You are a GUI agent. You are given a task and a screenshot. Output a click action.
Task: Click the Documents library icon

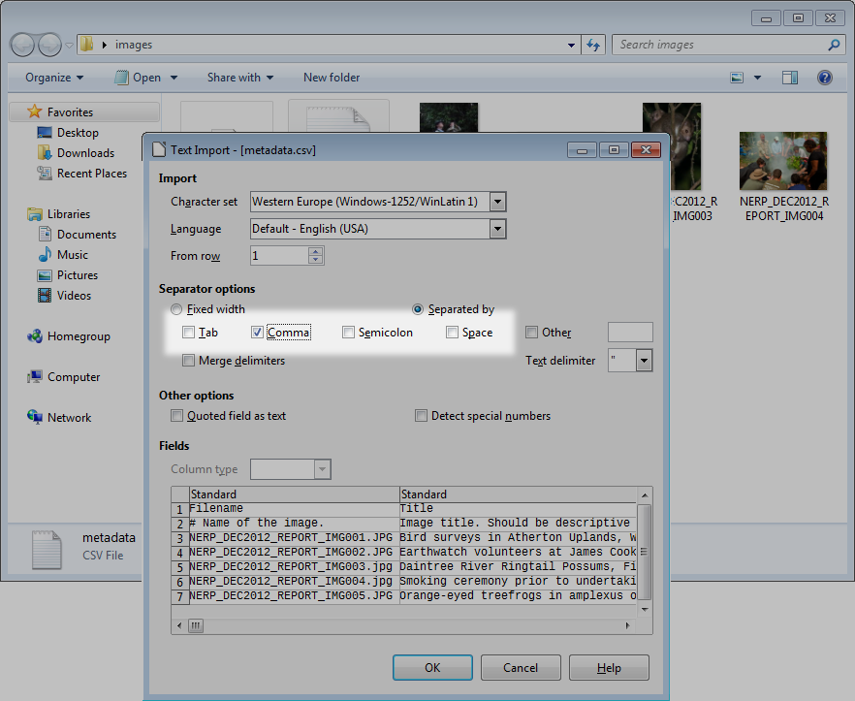tap(45, 234)
